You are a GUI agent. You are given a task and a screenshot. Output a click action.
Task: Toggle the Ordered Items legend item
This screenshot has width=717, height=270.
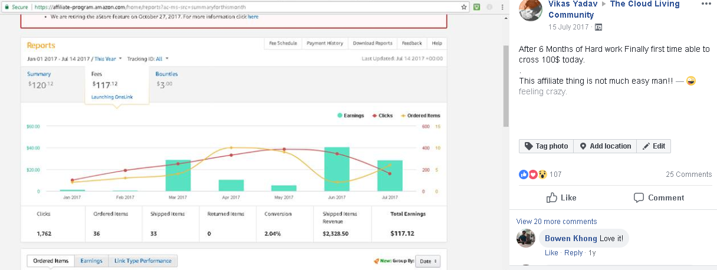[x=420, y=116]
